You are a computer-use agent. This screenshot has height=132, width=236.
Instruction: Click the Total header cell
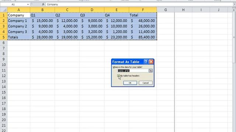[x=143, y=15]
